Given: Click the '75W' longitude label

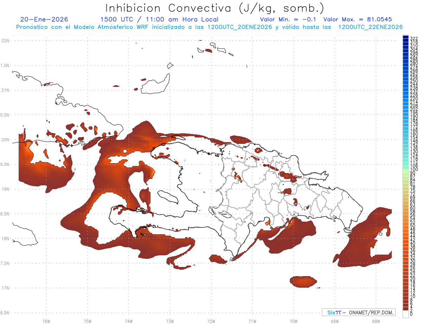Looking at the screenshot, I should tap(88, 321).
